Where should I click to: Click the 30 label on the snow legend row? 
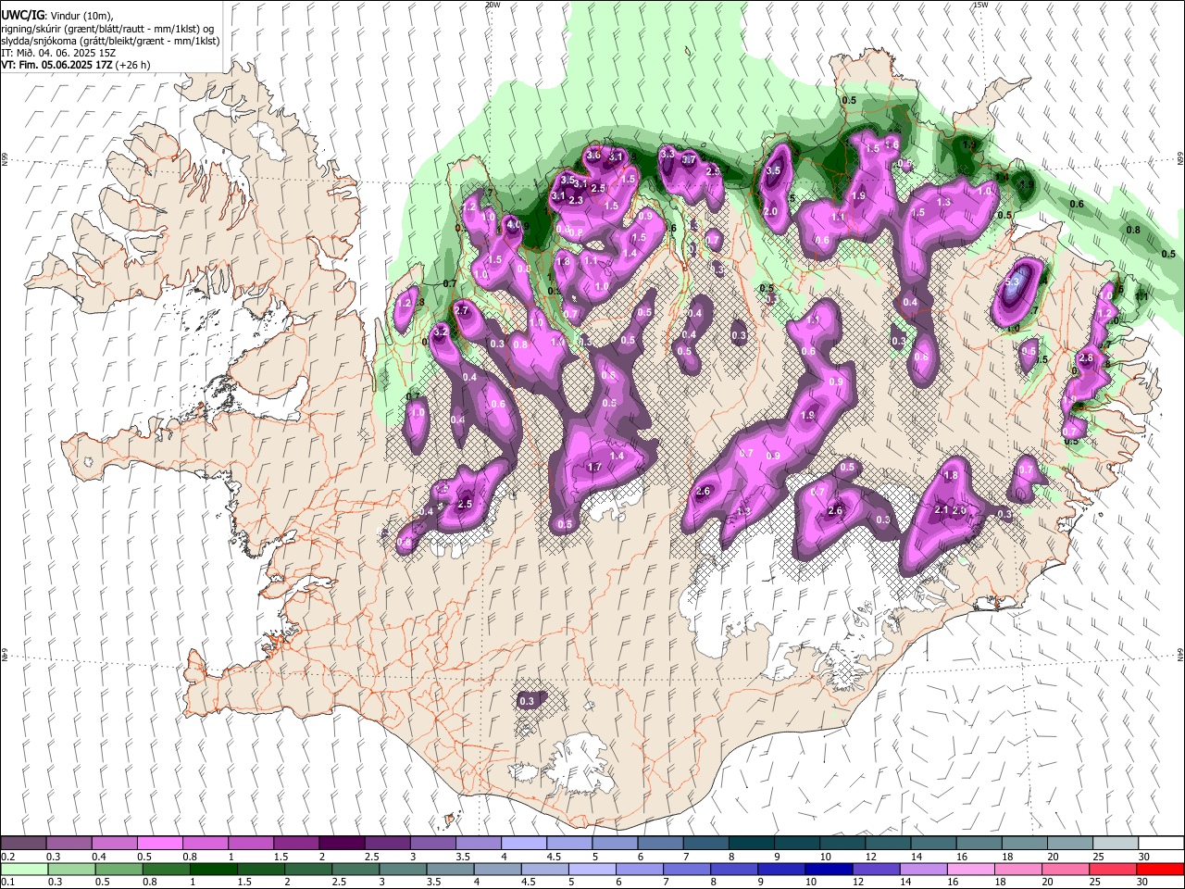click(1143, 857)
